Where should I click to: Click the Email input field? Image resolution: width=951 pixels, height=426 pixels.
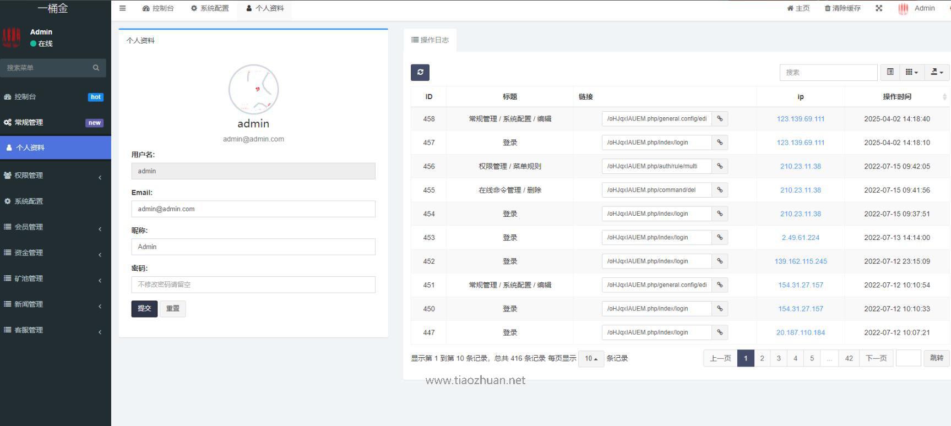[x=253, y=209]
